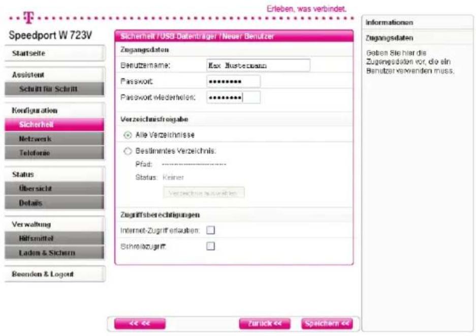Open the Konfiguration section
The image size is (476, 336).
click(55, 110)
